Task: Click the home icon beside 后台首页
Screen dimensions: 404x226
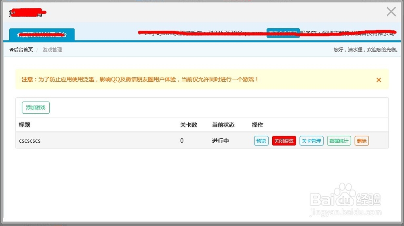Action: [11, 49]
